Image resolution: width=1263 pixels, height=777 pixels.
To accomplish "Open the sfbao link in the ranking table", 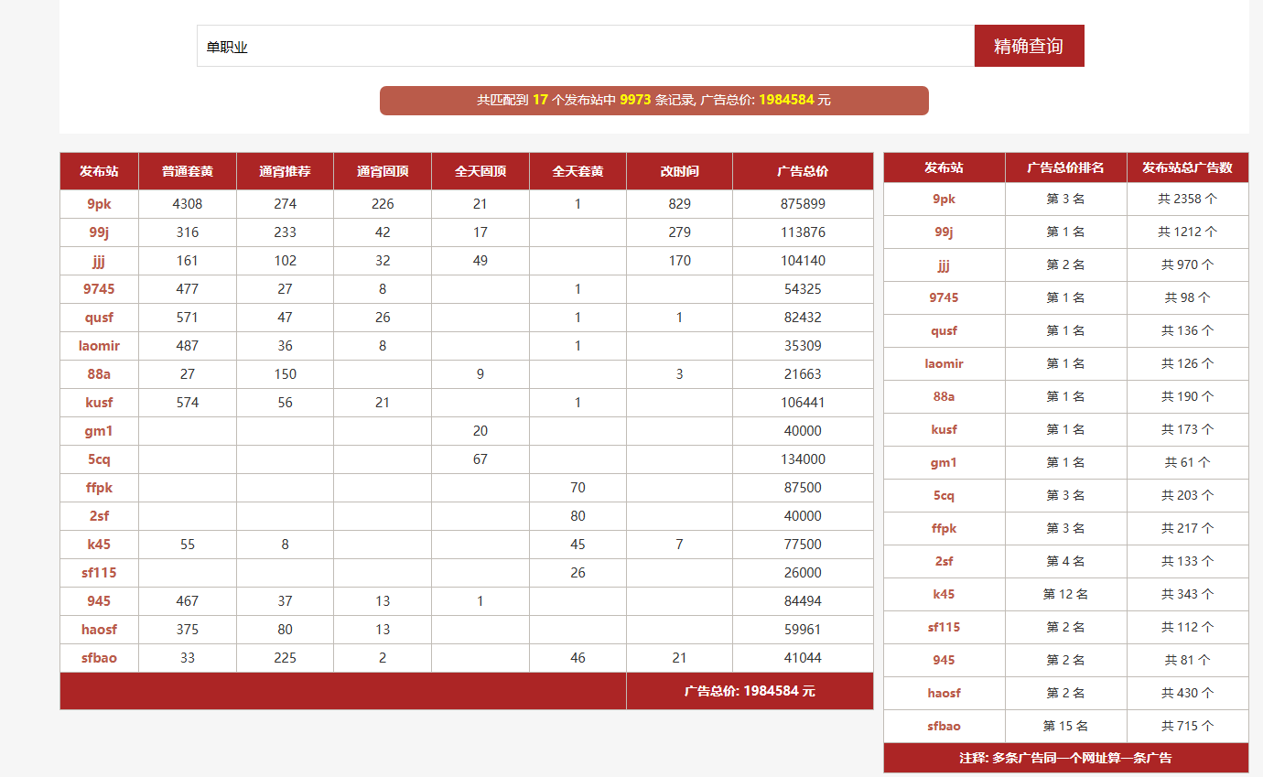I will click(944, 726).
